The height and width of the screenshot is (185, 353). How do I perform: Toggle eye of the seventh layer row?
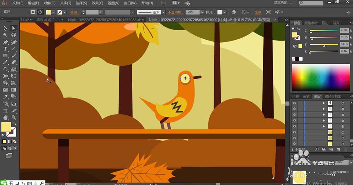tap(294, 138)
